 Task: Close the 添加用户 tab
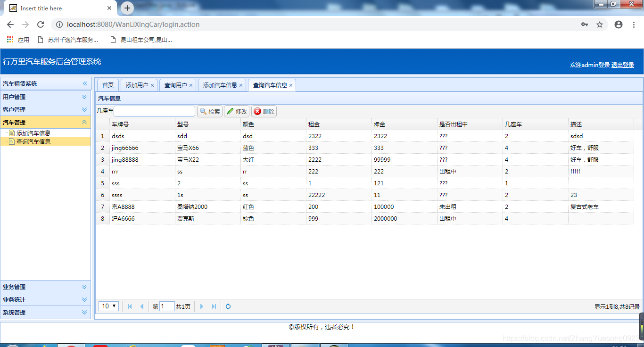pyautogui.click(x=152, y=86)
